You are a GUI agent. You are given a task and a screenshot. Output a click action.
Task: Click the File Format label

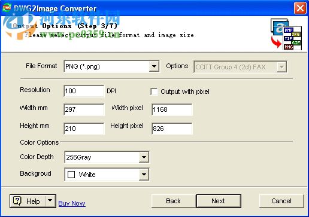point(41,66)
